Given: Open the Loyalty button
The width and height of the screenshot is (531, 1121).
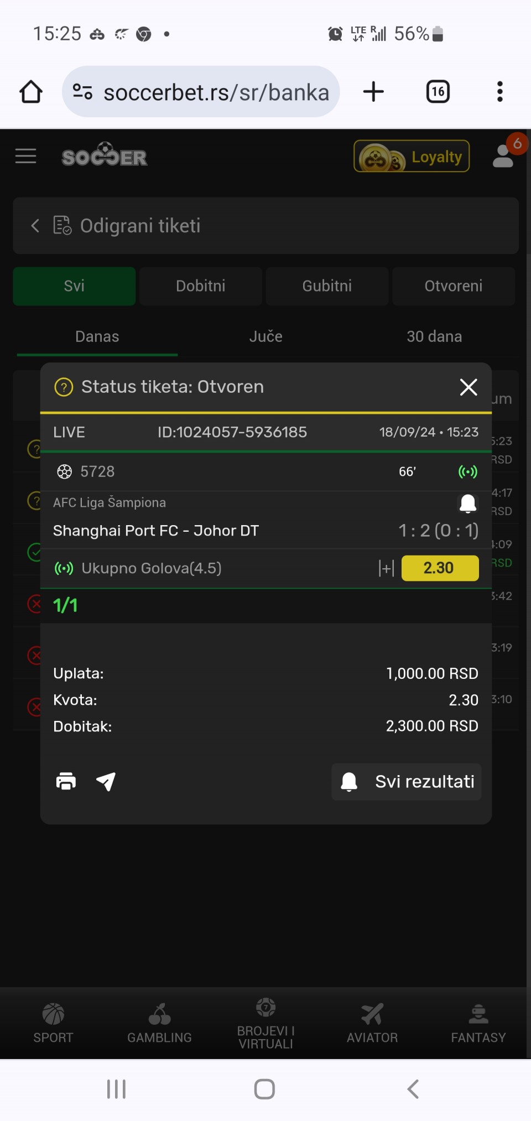Looking at the screenshot, I should click(x=412, y=157).
